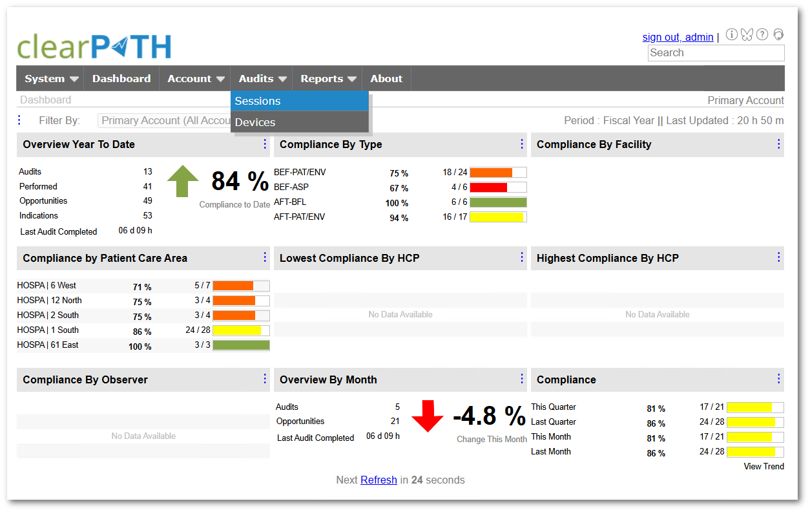The image size is (810, 512).
Task: Expand the Reports menu
Action: pyautogui.click(x=328, y=79)
